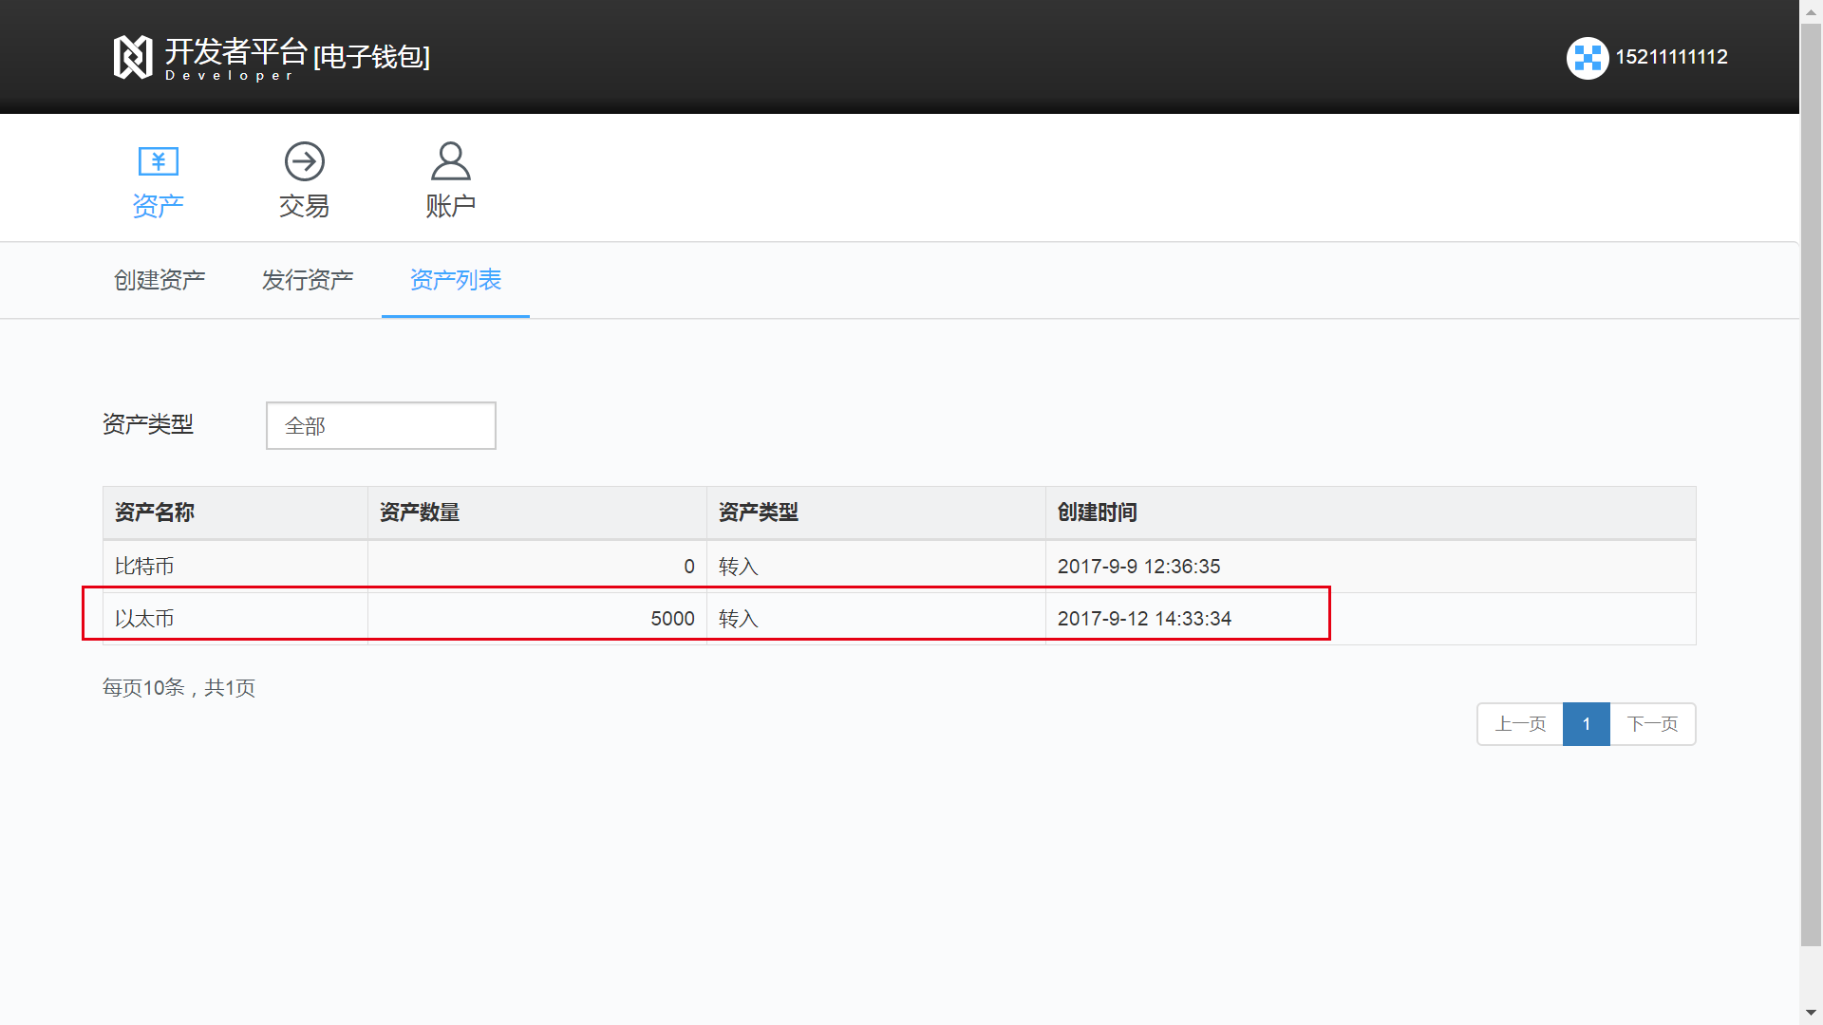
Task: Click the developer platform logo icon
Action: tap(133, 58)
